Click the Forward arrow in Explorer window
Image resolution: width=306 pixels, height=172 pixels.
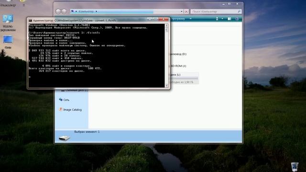tap(64, 11)
